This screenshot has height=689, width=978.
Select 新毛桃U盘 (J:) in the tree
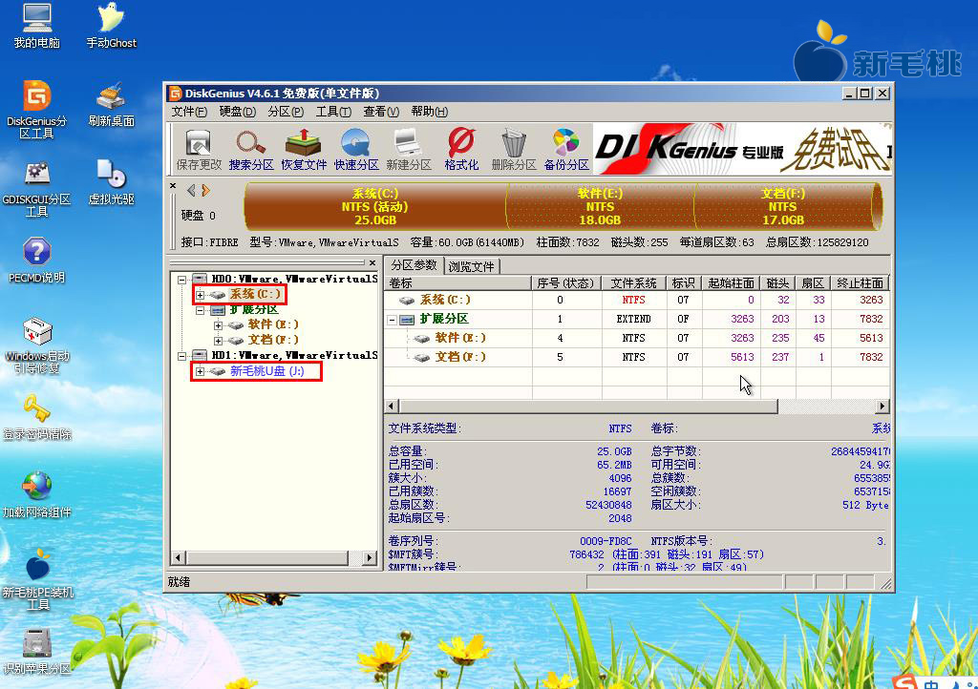267,370
